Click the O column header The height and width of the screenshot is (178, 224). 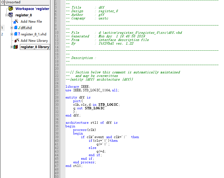click(2, 2)
